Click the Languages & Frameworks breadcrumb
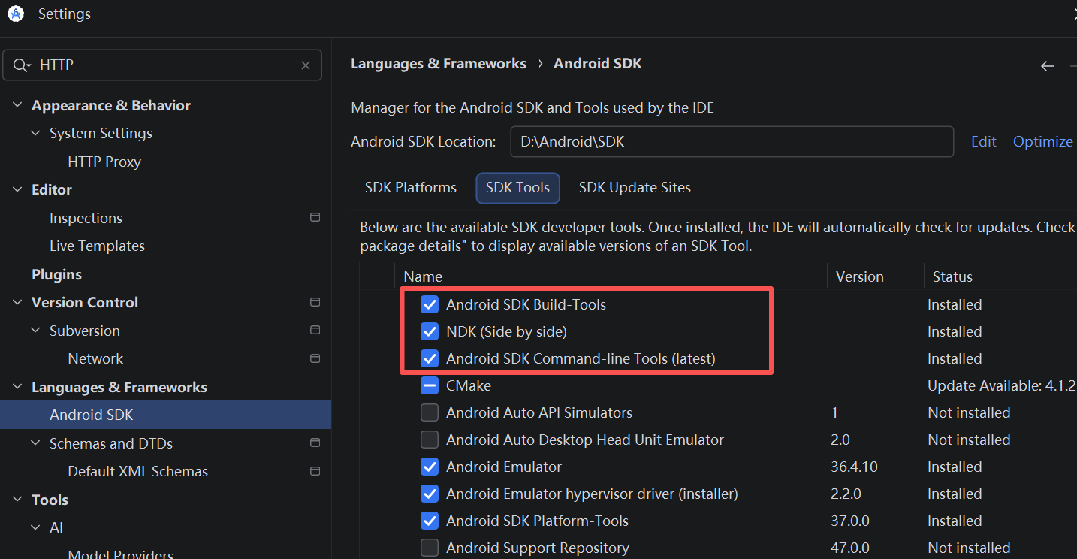 pyautogui.click(x=439, y=64)
